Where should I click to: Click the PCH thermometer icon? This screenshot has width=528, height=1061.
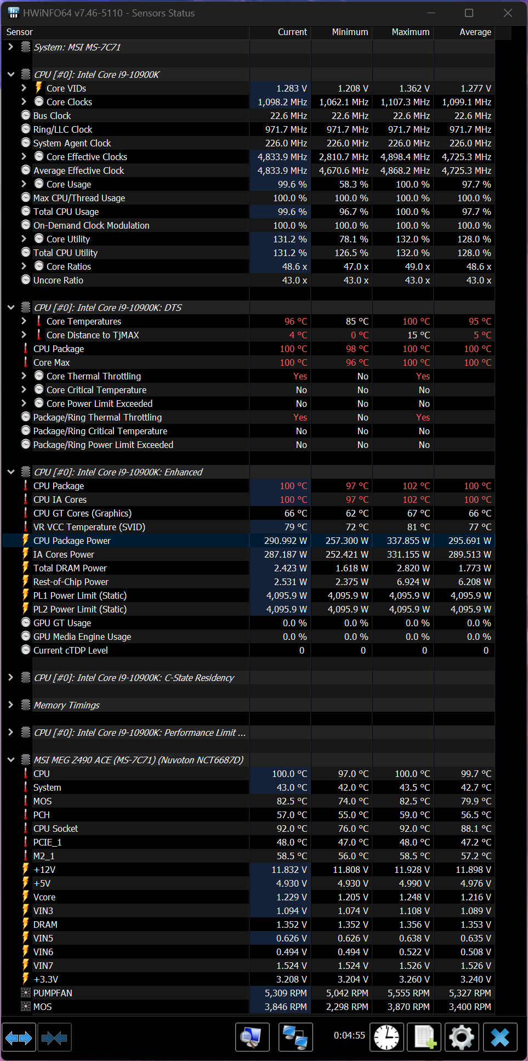[26, 814]
